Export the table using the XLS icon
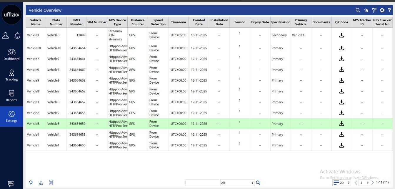The width and height of the screenshot is (395, 189). pyautogui.click(x=41, y=183)
